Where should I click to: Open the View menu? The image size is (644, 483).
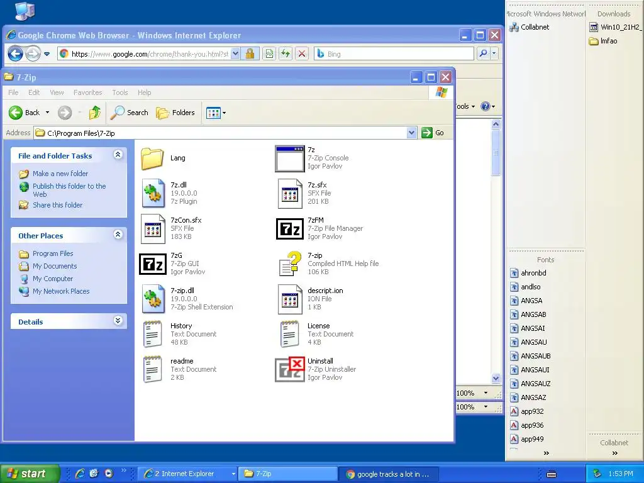pyautogui.click(x=57, y=92)
